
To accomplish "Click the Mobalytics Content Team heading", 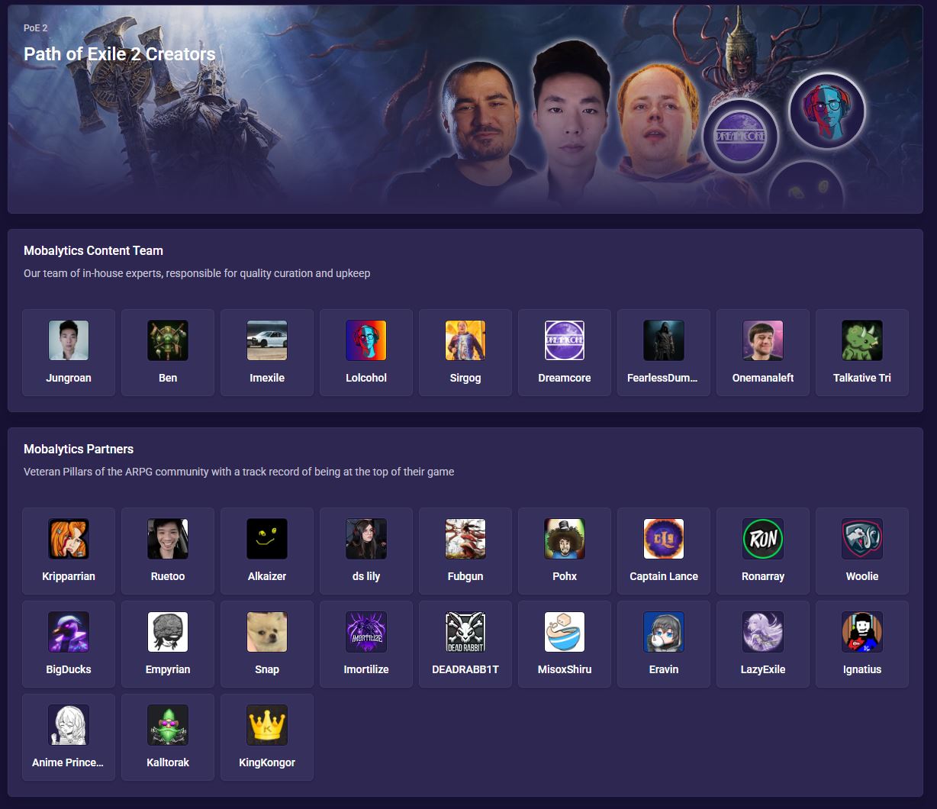I will click(93, 250).
